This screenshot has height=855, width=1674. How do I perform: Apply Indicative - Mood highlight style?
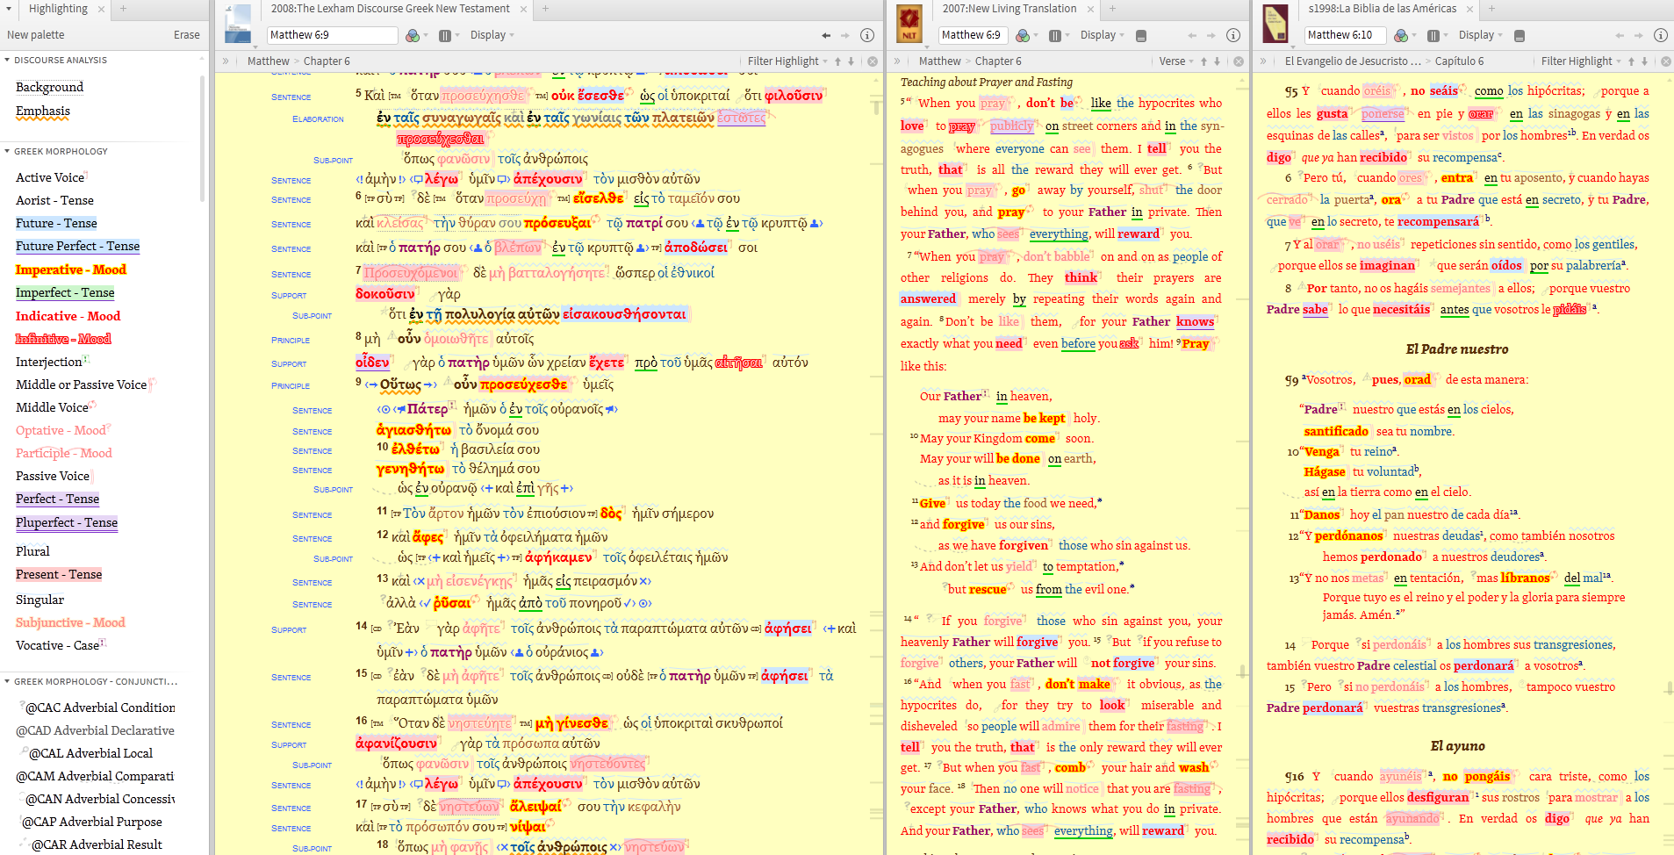(x=68, y=316)
